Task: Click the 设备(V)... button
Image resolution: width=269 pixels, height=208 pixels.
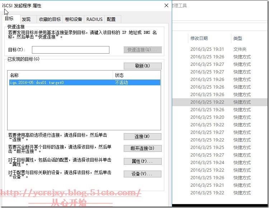Action: (x=142, y=174)
